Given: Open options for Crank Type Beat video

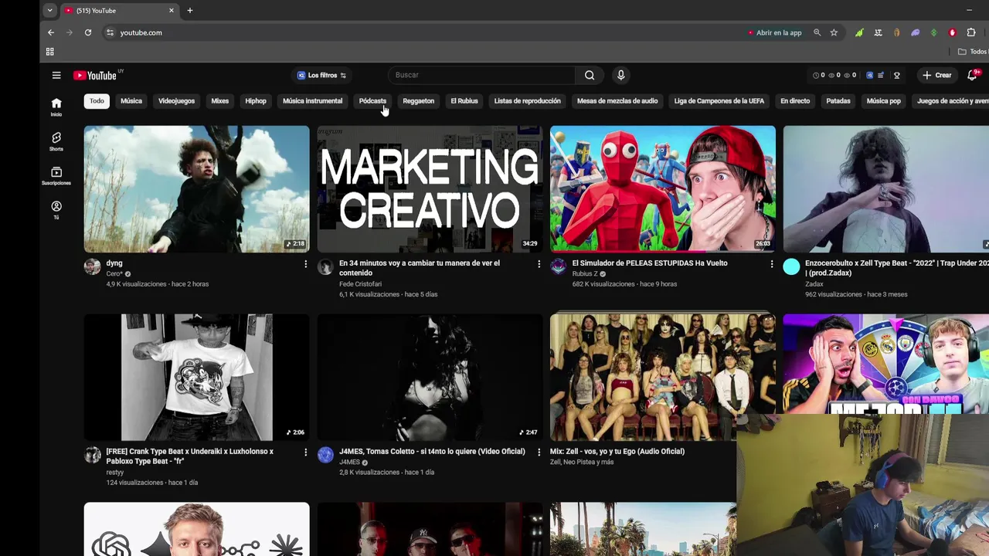Looking at the screenshot, I should (305, 453).
